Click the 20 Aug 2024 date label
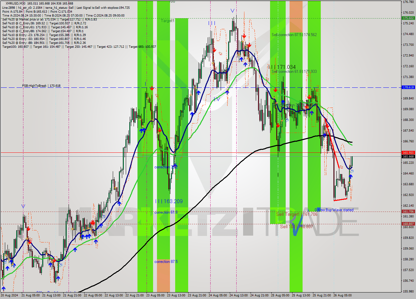The image size is (416, 299). pos(10,295)
